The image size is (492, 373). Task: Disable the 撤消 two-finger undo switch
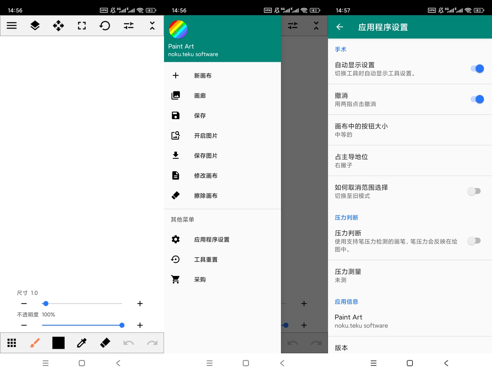(x=477, y=99)
